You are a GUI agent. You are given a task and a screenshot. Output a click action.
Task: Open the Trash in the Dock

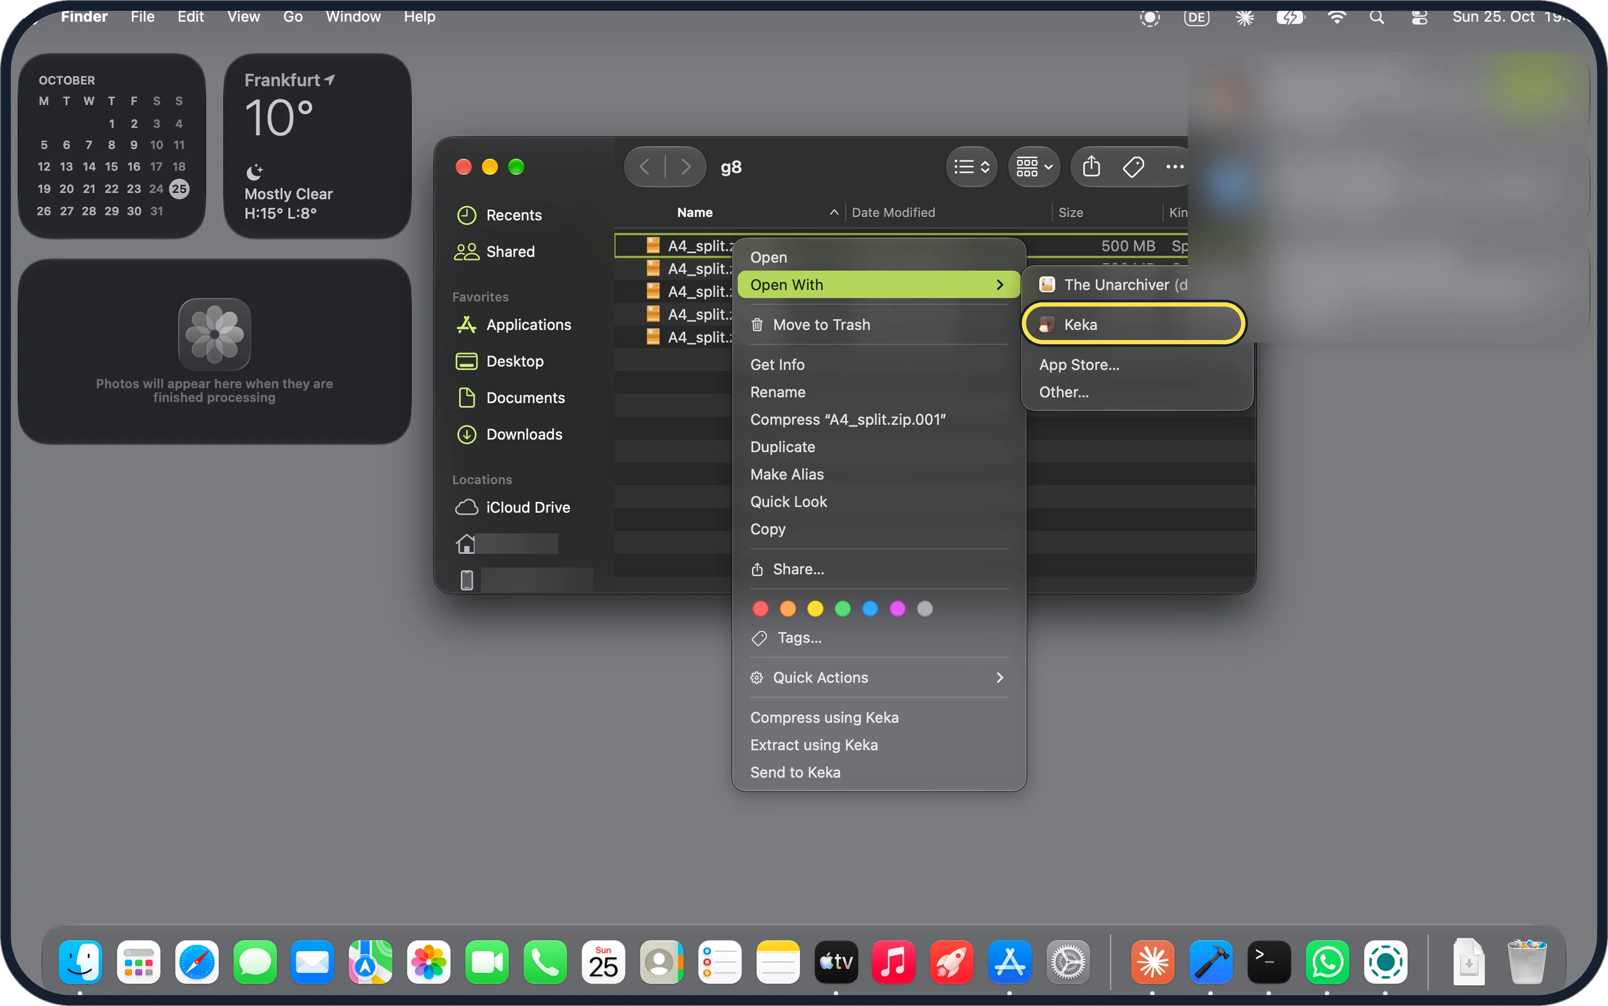tap(1526, 961)
